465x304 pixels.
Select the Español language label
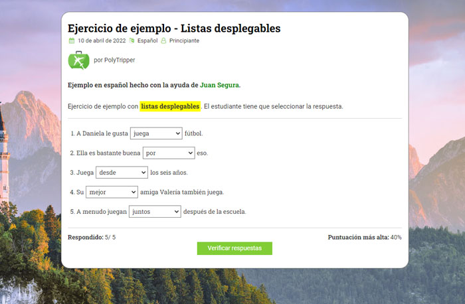[x=147, y=40]
